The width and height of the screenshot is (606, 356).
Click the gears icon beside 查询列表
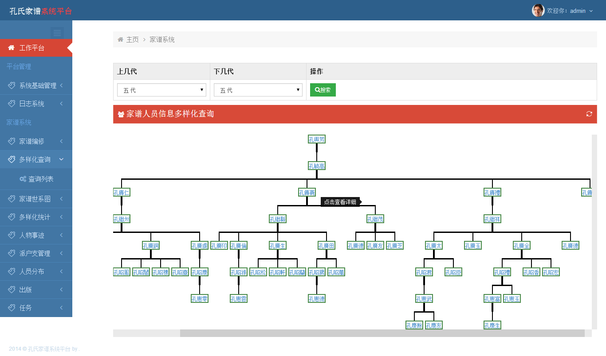pyautogui.click(x=23, y=179)
